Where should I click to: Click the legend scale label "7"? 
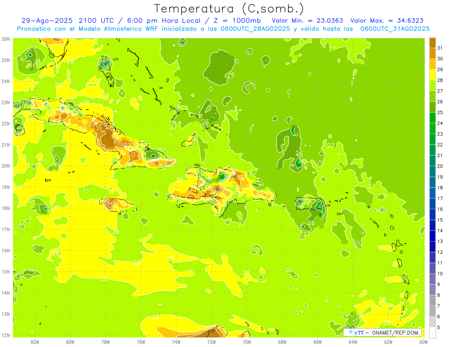[439, 306]
